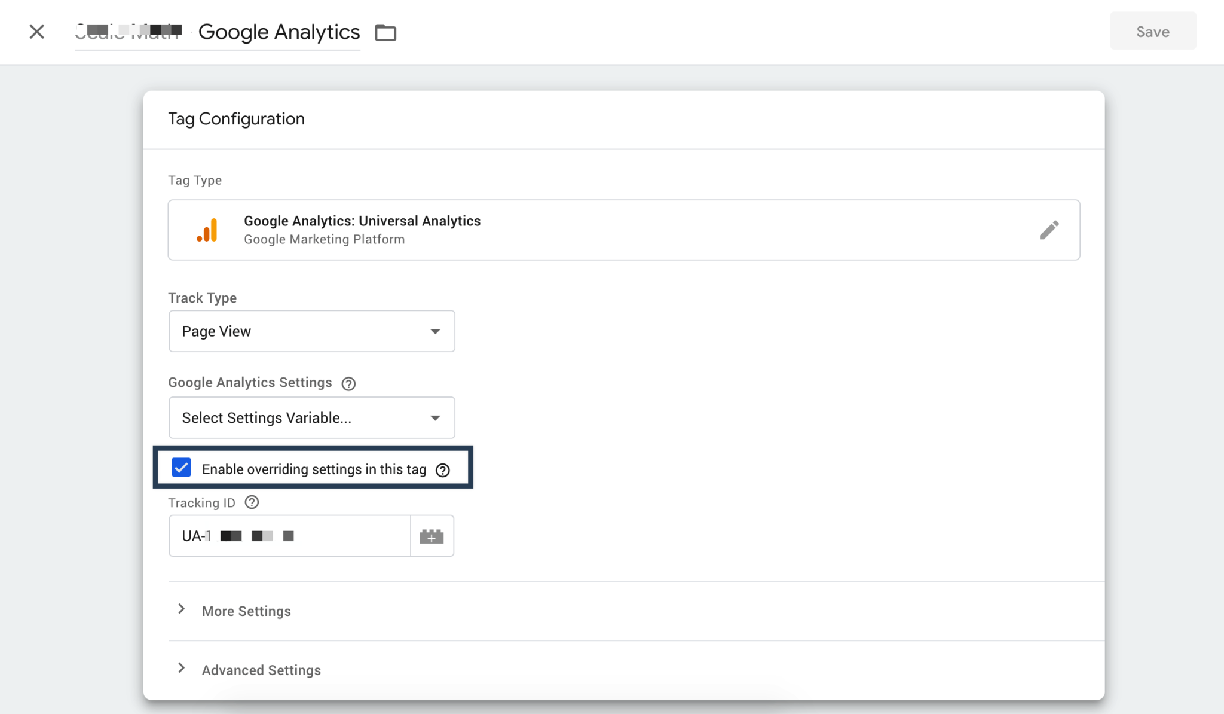This screenshot has height=714, width=1224.
Task: Click the variable/block picker icon next to Tracking ID
Action: [432, 536]
